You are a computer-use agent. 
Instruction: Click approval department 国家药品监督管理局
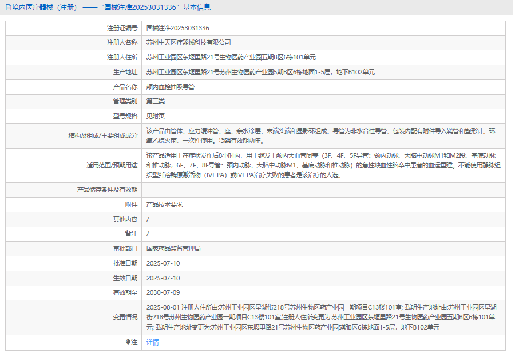[x=173, y=249]
